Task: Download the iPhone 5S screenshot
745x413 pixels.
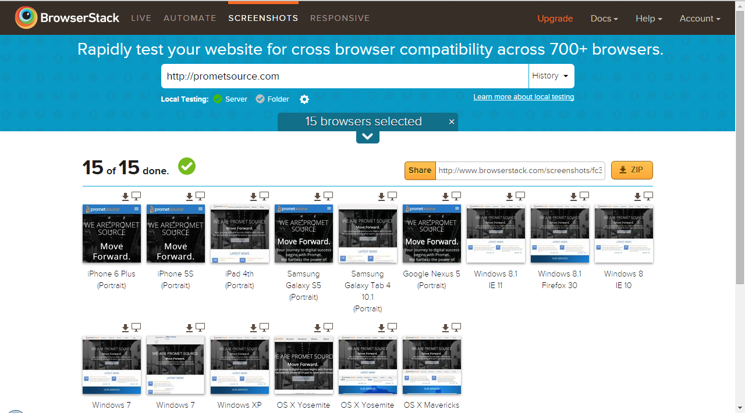Action: [x=189, y=197]
